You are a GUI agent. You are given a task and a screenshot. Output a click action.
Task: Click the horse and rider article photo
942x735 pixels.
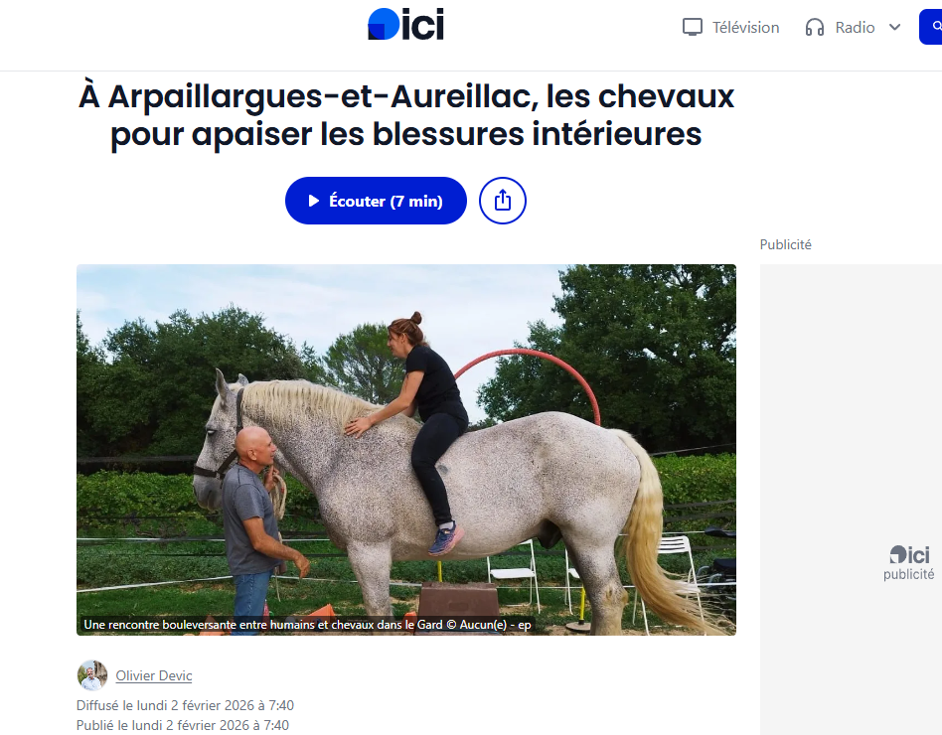coord(406,450)
